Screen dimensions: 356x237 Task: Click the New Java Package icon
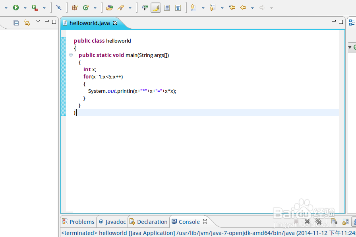tap(75, 8)
